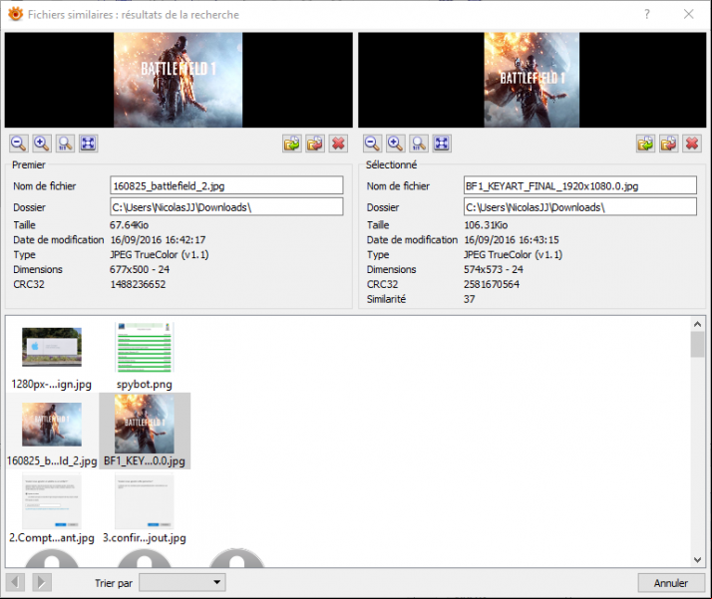Viewport: 712px width, 599px height.
Task: Go to next result with right arrow
Action: point(42,582)
